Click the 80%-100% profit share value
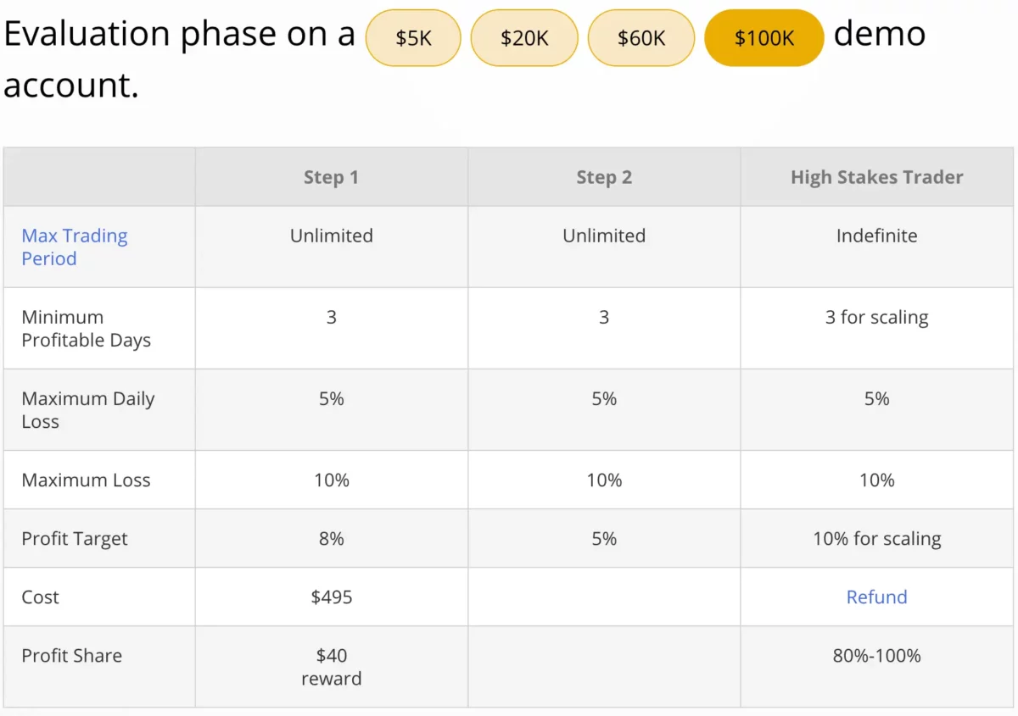Image resolution: width=1018 pixels, height=716 pixels. click(876, 656)
